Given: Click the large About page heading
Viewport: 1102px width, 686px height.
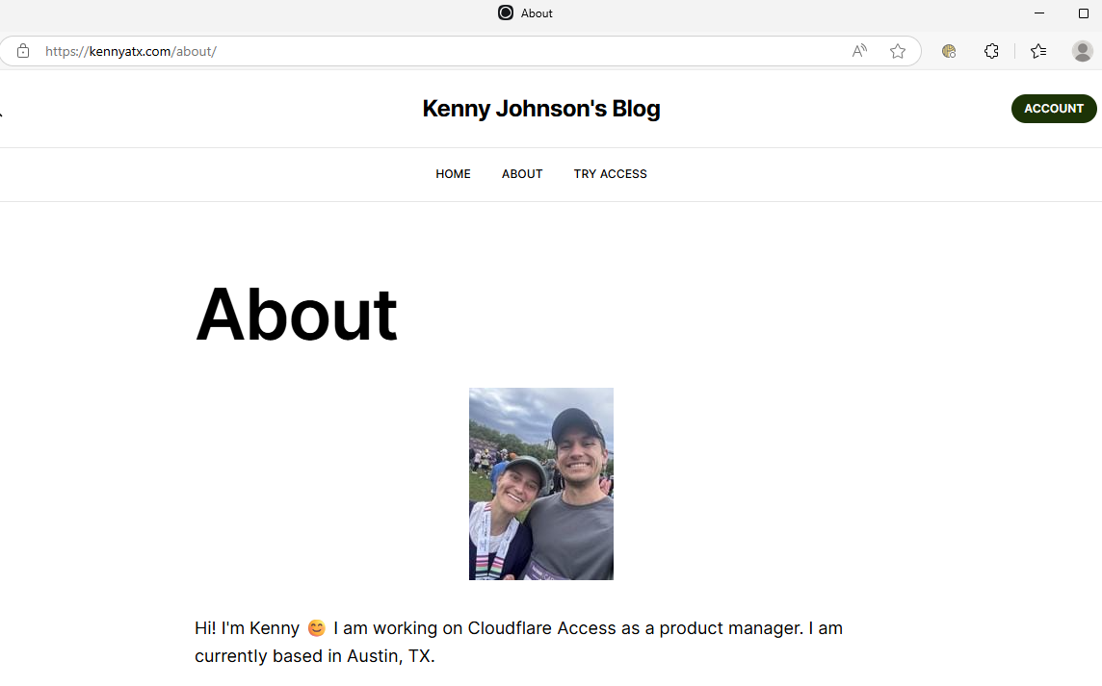Looking at the screenshot, I should (x=297, y=315).
